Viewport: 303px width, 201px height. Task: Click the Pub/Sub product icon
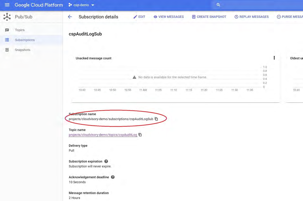point(7,17)
